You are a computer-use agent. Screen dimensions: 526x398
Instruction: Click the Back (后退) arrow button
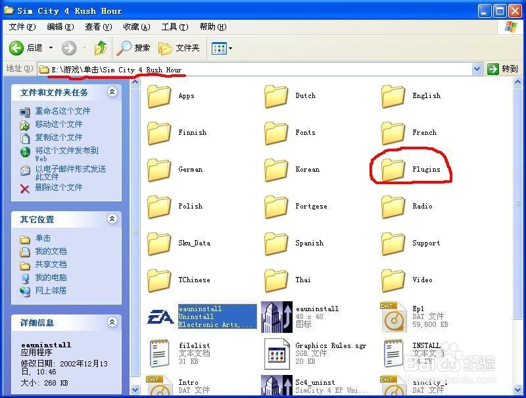[x=16, y=48]
